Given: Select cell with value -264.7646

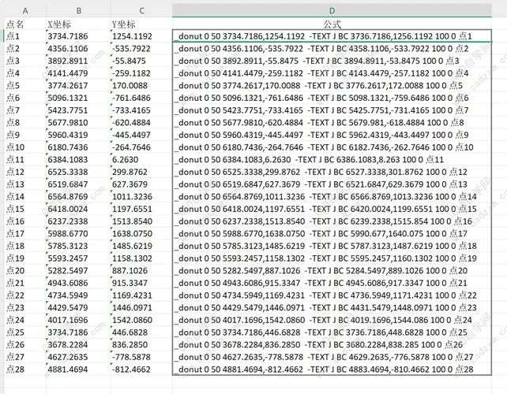Looking at the screenshot, I should click(x=141, y=147).
